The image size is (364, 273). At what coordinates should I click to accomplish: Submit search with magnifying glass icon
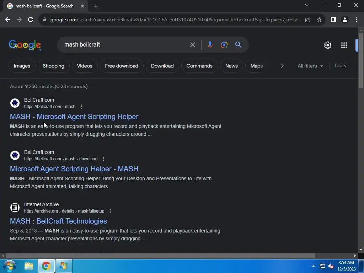[x=238, y=45]
